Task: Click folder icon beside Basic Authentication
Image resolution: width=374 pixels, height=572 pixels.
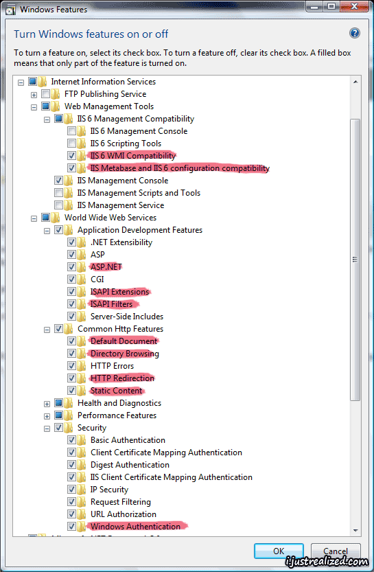Action: coord(82,440)
